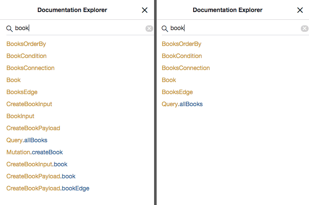Close the right Documentation Explorer panel

pos(300,10)
